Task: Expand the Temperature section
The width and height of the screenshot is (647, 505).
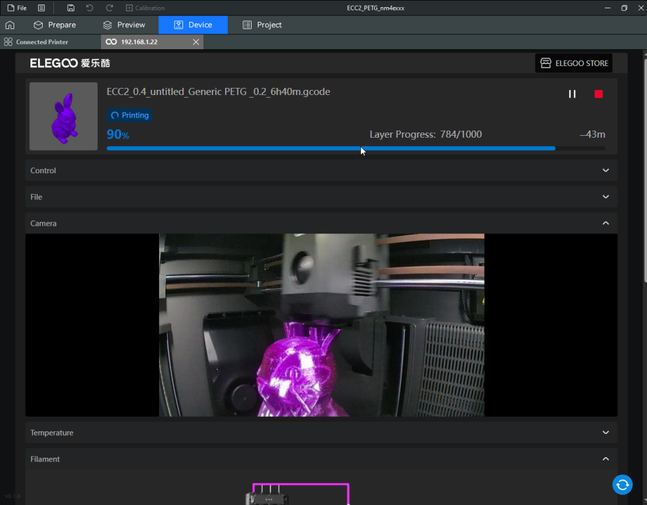Action: pos(322,433)
